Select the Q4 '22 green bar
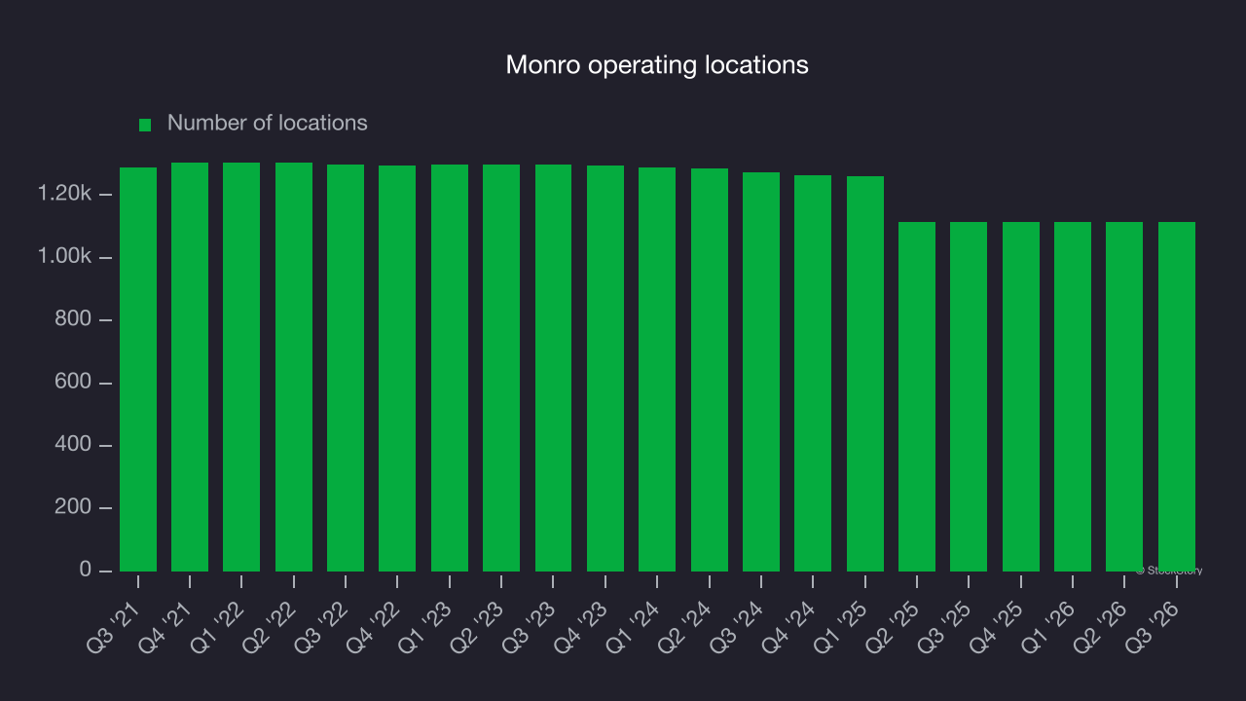 coord(397,368)
